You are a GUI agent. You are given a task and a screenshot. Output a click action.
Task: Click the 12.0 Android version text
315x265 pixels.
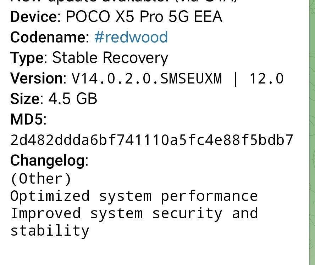point(266,78)
